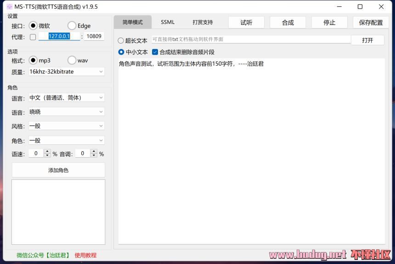The height and width of the screenshot is (264, 395).
Task: Click the 音调 pitch value field
Action: pyautogui.click(x=83, y=154)
